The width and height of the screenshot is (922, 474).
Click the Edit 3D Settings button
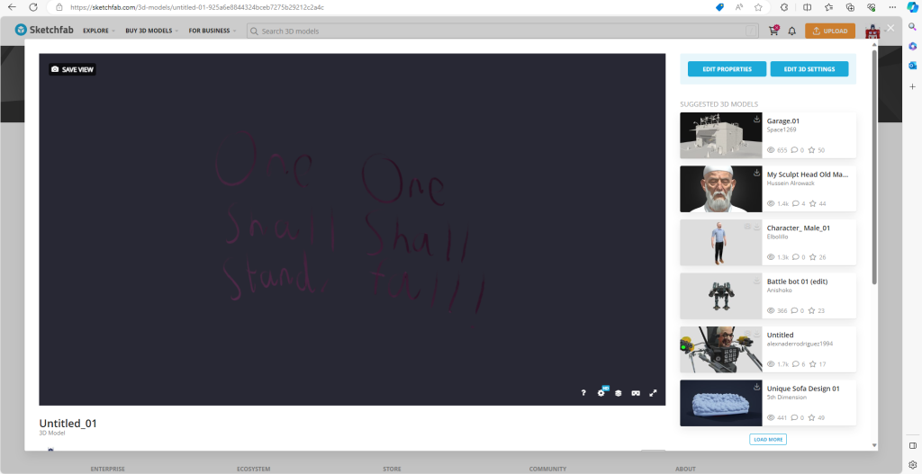(809, 69)
